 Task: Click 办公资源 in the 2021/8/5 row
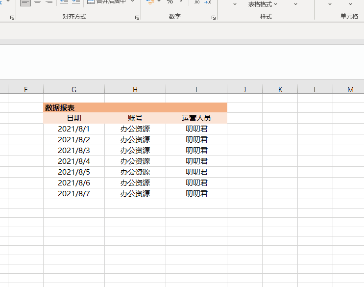pyautogui.click(x=135, y=172)
